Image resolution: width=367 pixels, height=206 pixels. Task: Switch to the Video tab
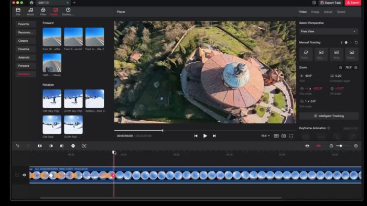pos(303,12)
